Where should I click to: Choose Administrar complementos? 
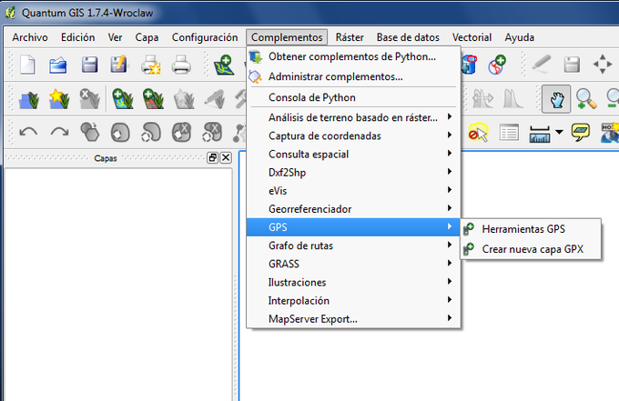[353, 76]
